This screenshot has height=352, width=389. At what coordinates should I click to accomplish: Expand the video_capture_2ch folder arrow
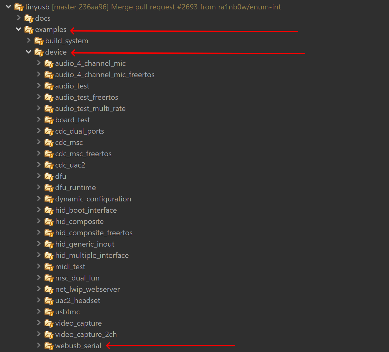click(39, 334)
